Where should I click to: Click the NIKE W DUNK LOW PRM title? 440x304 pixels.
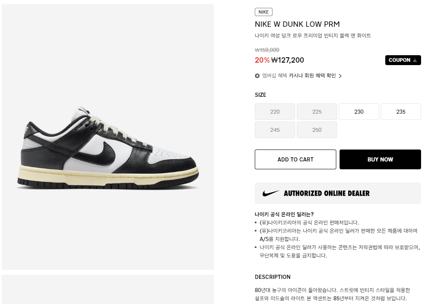(297, 24)
